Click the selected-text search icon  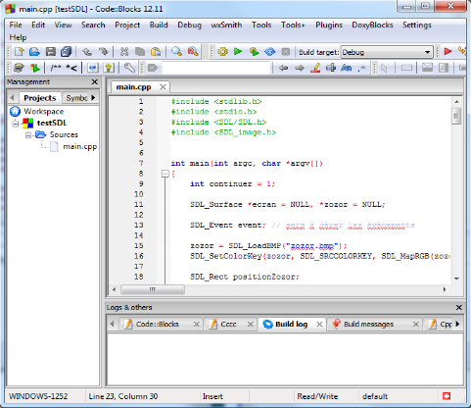[331, 68]
